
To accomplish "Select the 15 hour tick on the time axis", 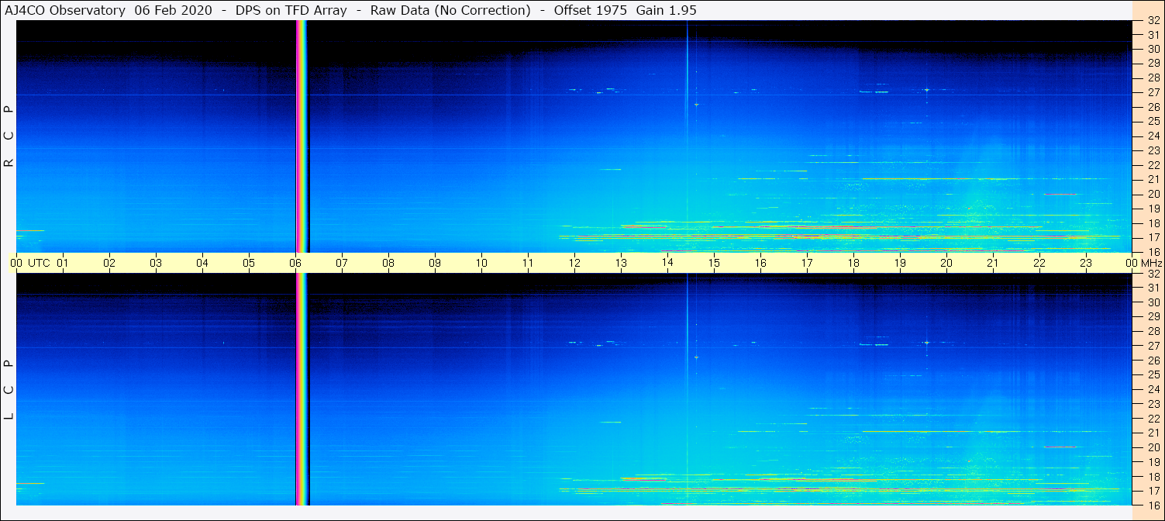I will click(714, 263).
